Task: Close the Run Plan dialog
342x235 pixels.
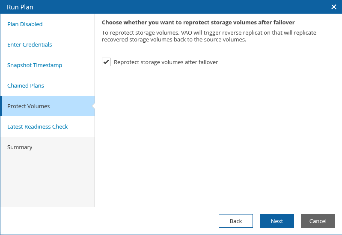Action: coord(334,7)
